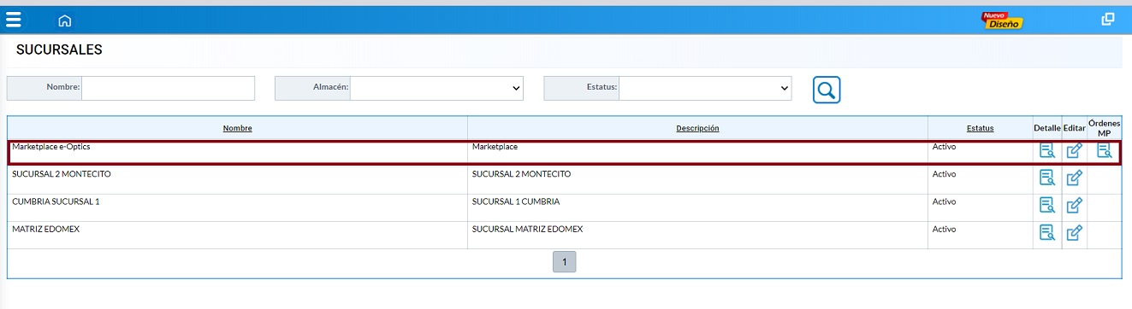Sort table by Nombre column
The height and width of the screenshot is (309, 1132).
237,128
